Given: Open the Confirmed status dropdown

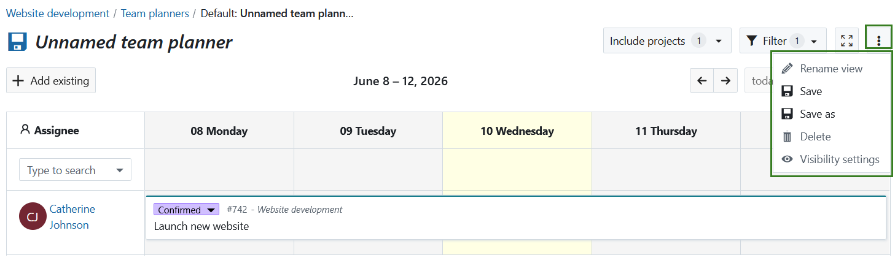Looking at the screenshot, I should 187,210.
